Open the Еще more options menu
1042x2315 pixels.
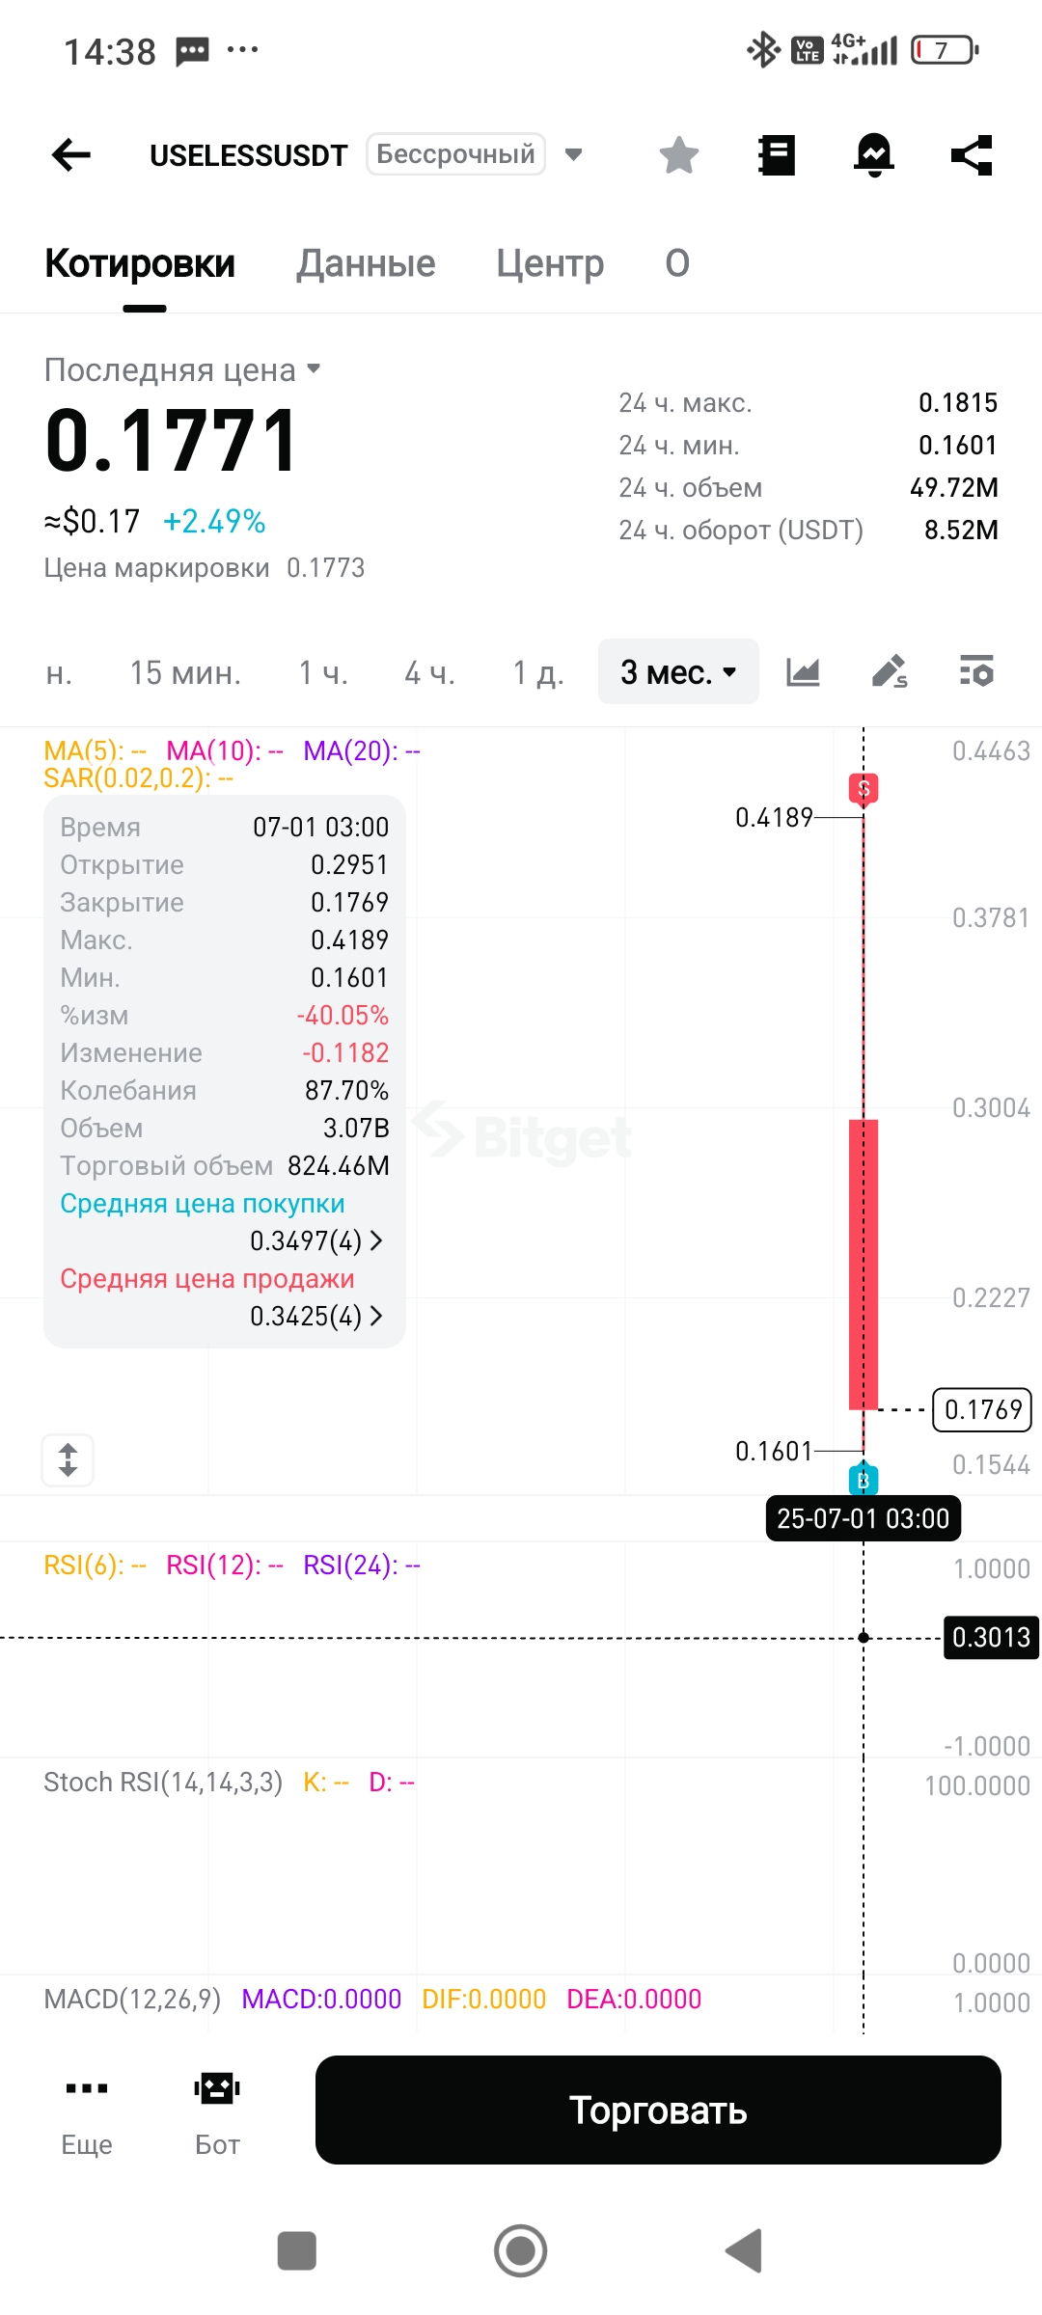point(87,2111)
